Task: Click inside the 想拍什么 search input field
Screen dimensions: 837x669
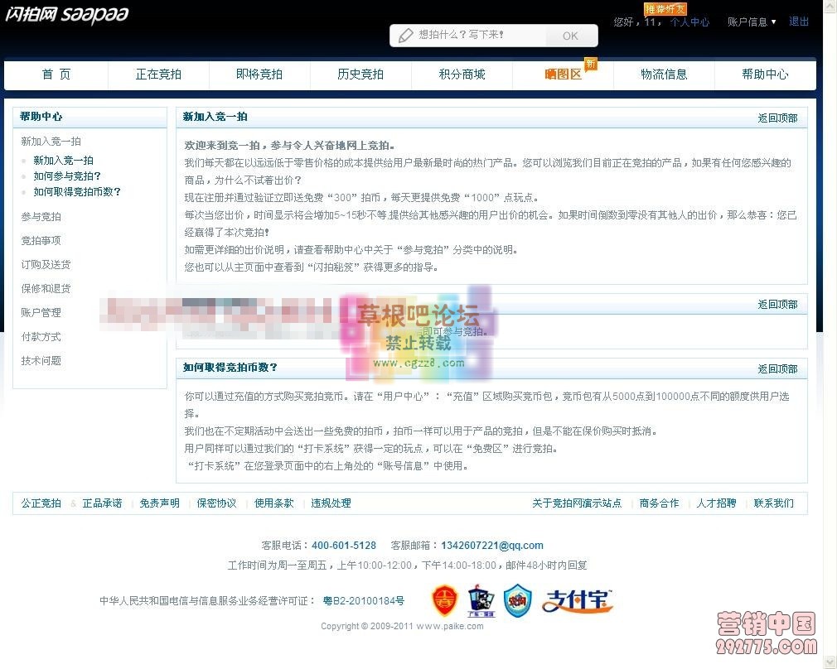Action: [472, 36]
